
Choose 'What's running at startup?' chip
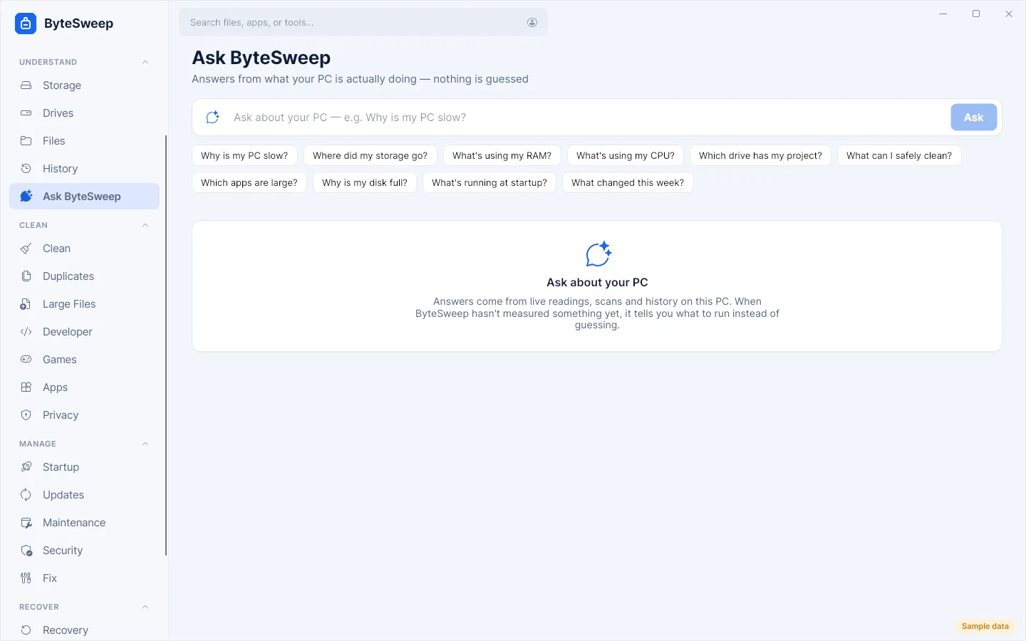click(x=489, y=183)
